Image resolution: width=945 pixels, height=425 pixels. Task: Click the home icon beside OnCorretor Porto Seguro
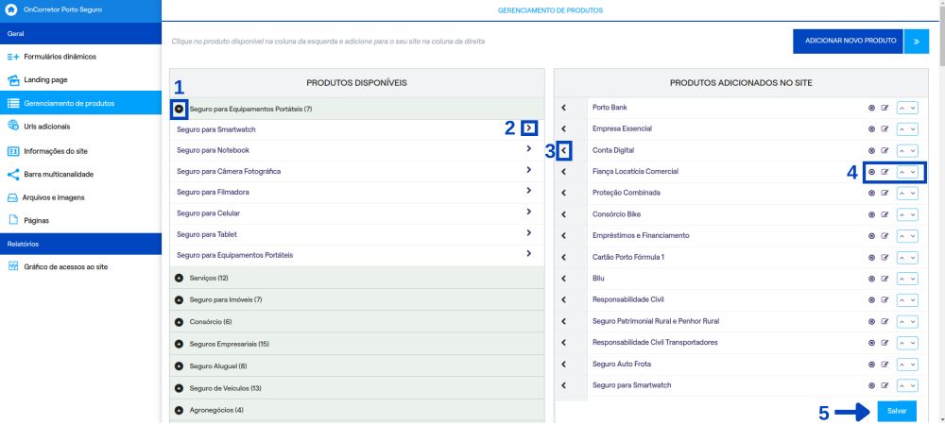10,10
